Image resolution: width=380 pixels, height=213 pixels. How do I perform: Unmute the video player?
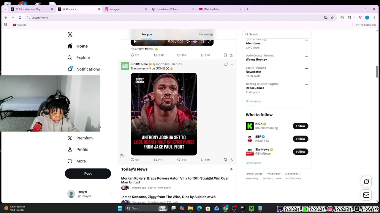coord(188,41)
